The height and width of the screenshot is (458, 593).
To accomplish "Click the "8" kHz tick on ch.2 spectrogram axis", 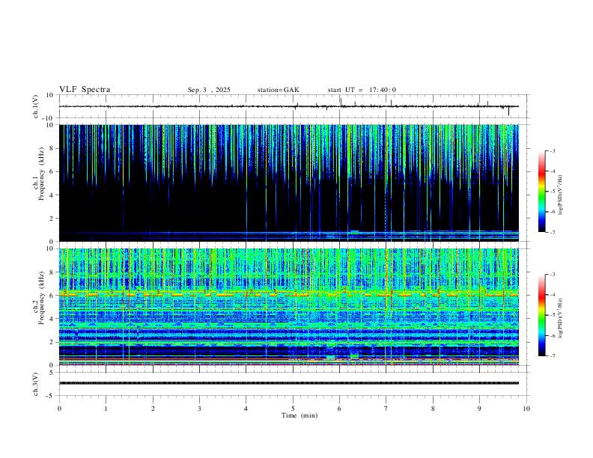I will 52,272.
